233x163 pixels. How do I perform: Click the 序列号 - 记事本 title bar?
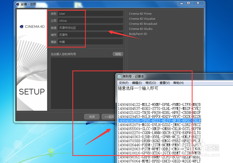pyautogui.click(x=174, y=77)
